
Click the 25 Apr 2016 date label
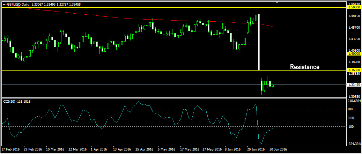point(145,149)
